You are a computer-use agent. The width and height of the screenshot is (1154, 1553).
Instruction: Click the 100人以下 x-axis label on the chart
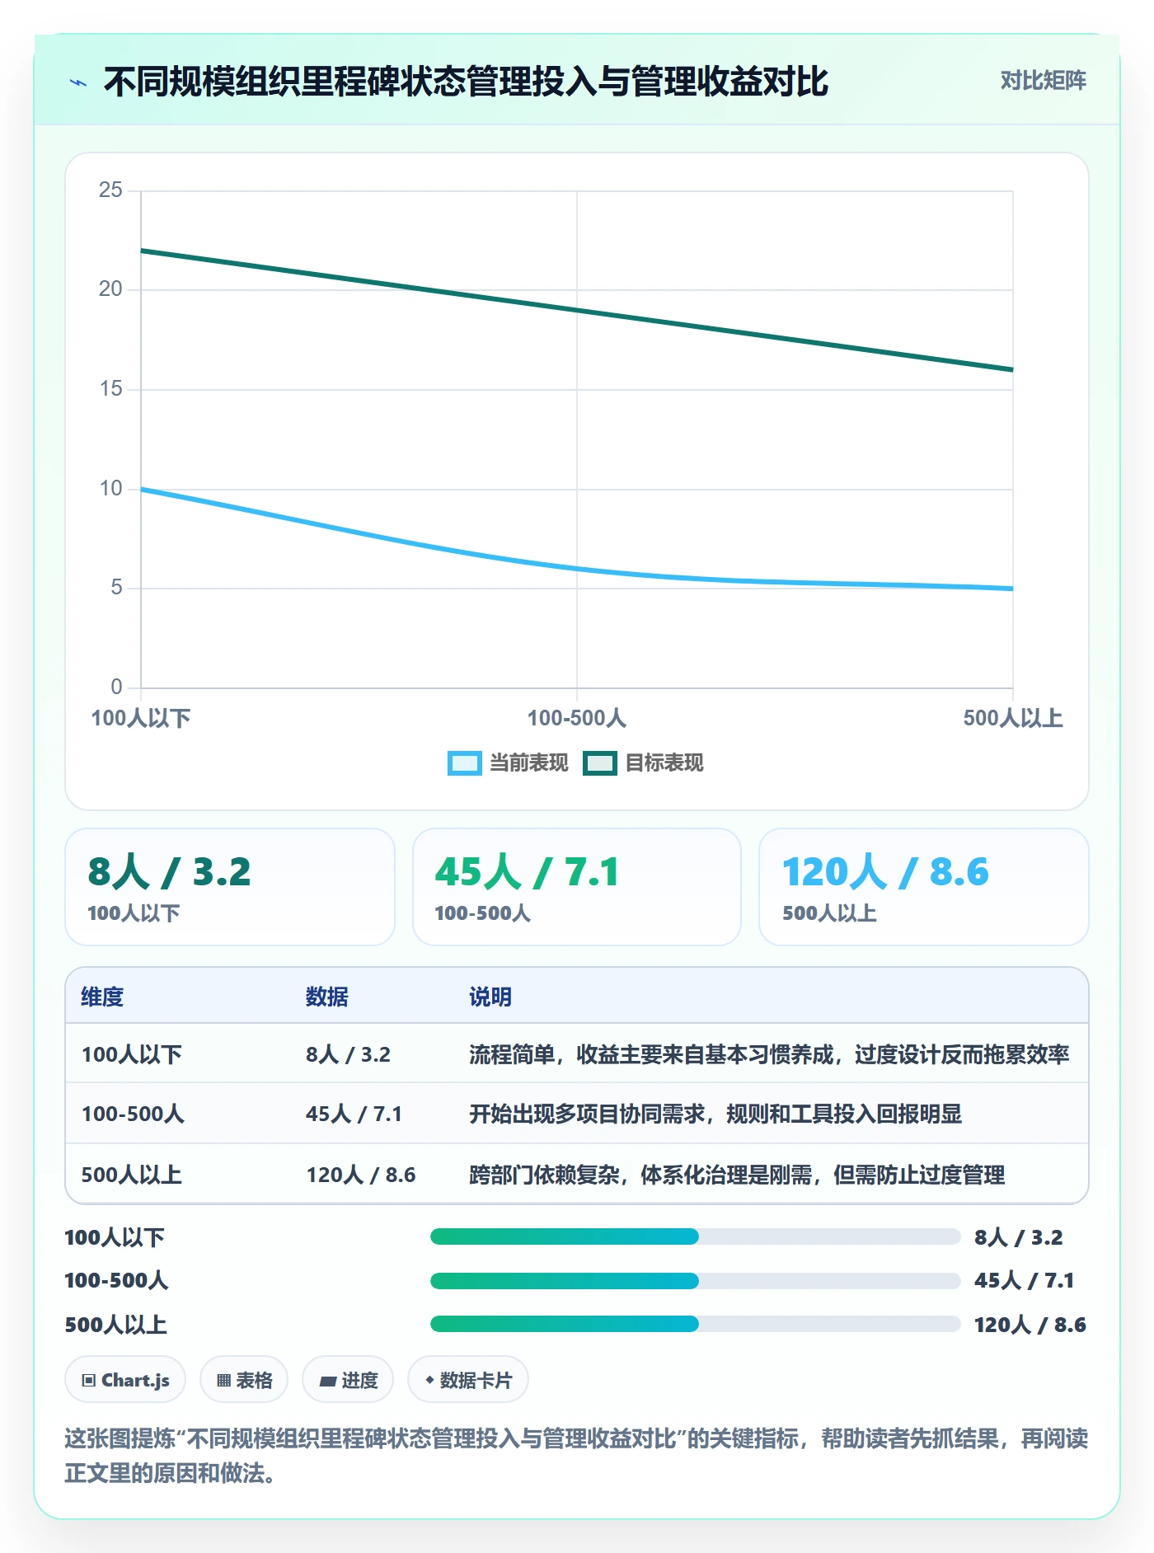pyautogui.click(x=141, y=718)
